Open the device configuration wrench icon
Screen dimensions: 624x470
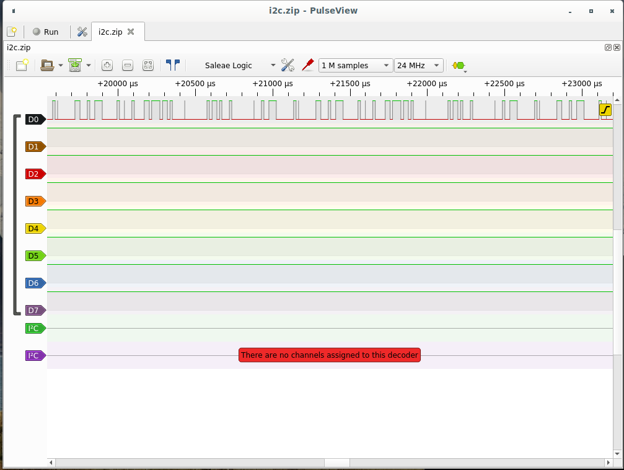point(288,65)
